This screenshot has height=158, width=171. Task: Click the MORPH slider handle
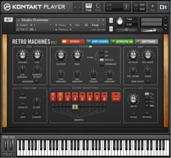tap(75, 107)
